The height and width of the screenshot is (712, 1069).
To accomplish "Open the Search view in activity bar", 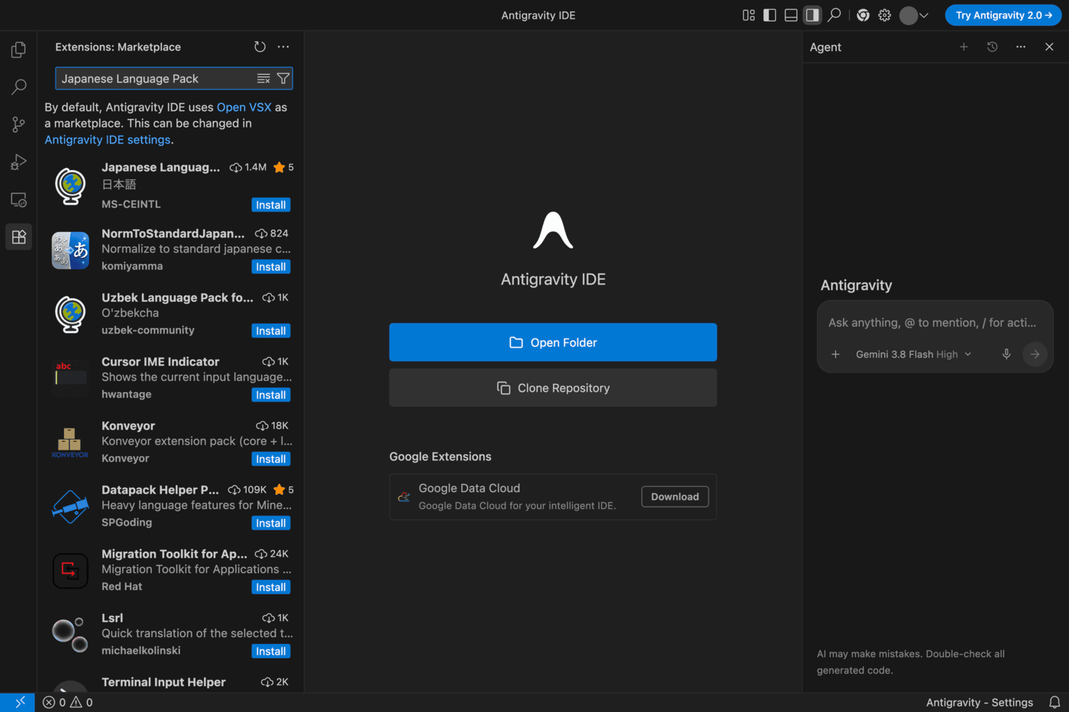I will [x=18, y=87].
